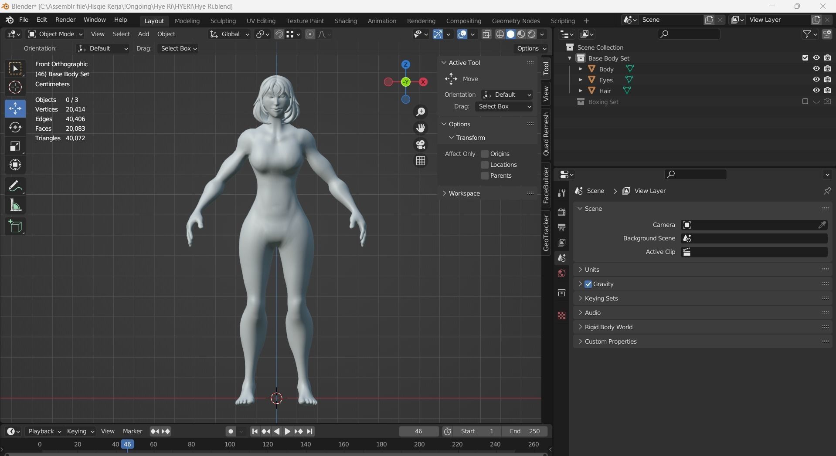
Task: Click the current frame marker 46
Action: [x=127, y=444]
